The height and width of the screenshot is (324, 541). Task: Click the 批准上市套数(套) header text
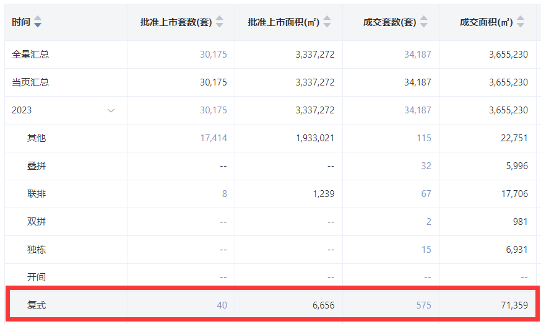pyautogui.click(x=176, y=22)
